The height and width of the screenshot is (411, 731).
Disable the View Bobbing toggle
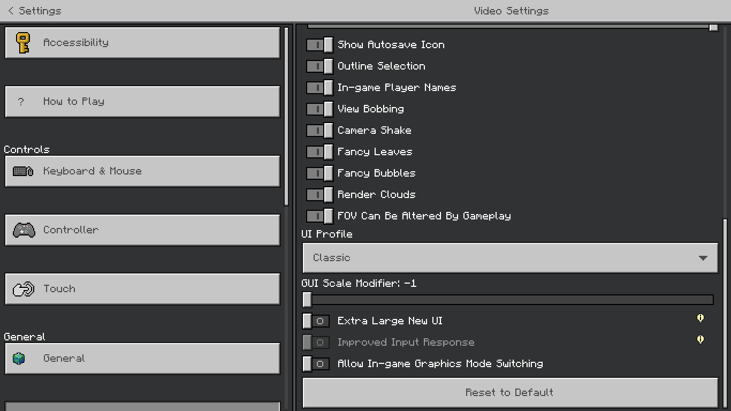(319, 109)
